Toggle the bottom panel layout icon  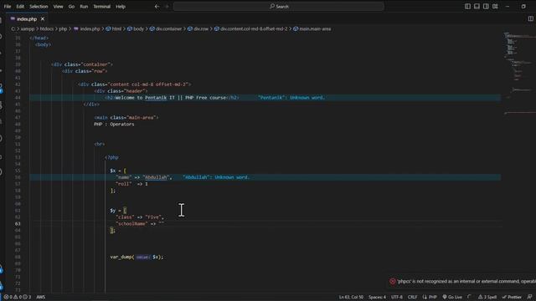click(x=477, y=6)
